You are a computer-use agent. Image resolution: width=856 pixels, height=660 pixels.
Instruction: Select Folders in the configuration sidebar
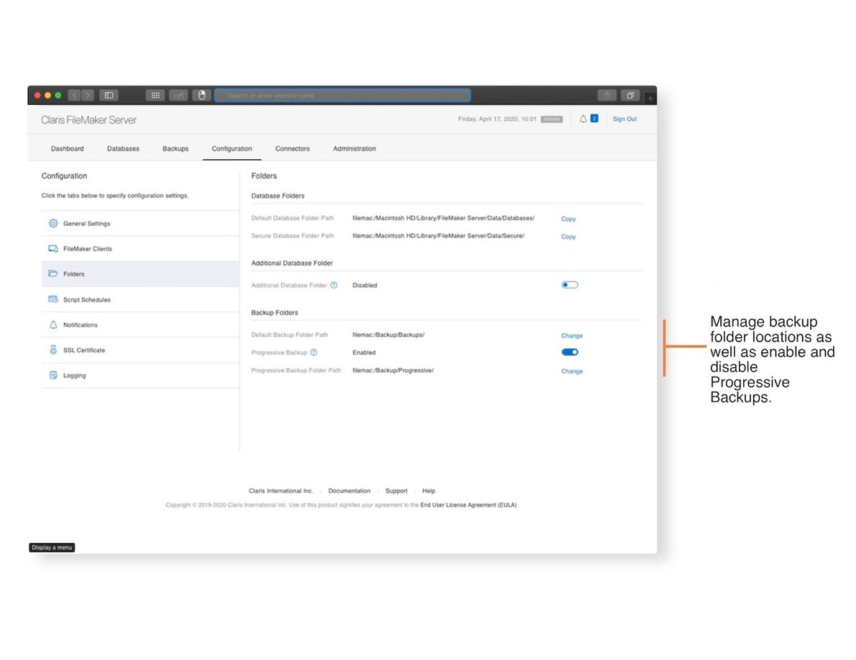[x=140, y=274]
